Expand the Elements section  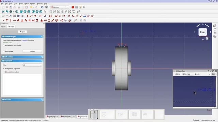(42, 100)
